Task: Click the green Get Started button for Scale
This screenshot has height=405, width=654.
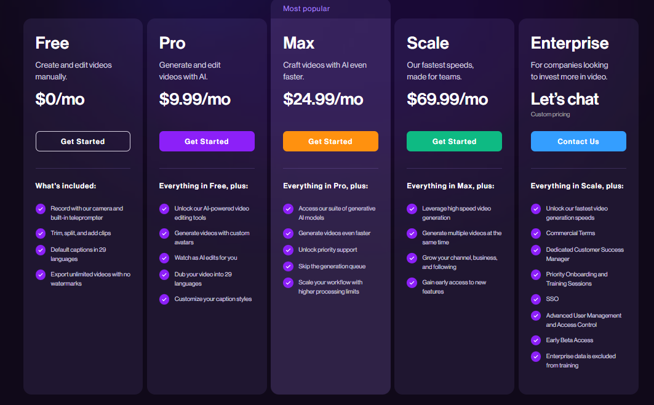Action: [454, 141]
